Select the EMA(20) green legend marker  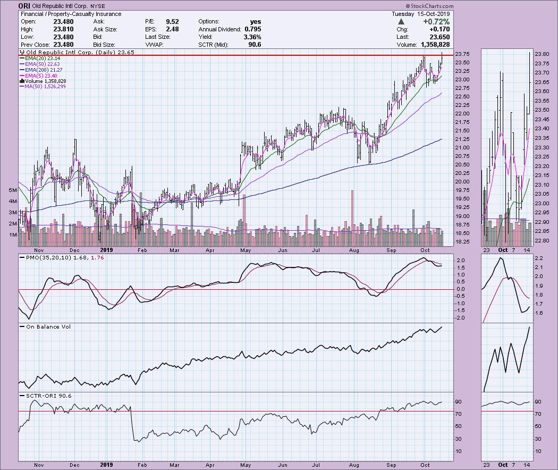point(23,59)
